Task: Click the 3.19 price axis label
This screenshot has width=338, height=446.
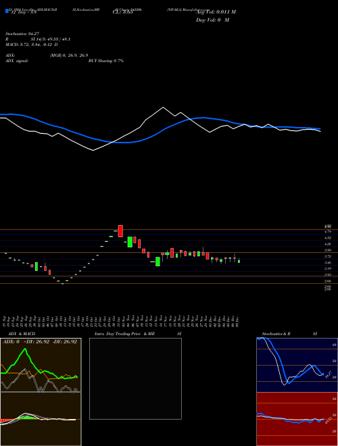Action: [x=328, y=268]
